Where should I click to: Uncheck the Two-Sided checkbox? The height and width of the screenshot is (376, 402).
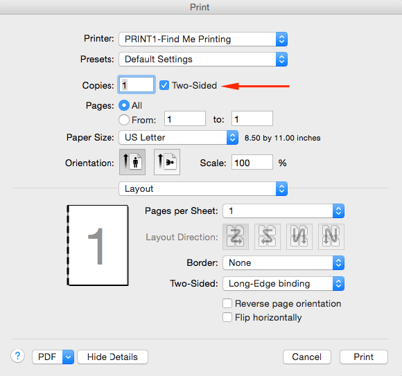tap(164, 85)
